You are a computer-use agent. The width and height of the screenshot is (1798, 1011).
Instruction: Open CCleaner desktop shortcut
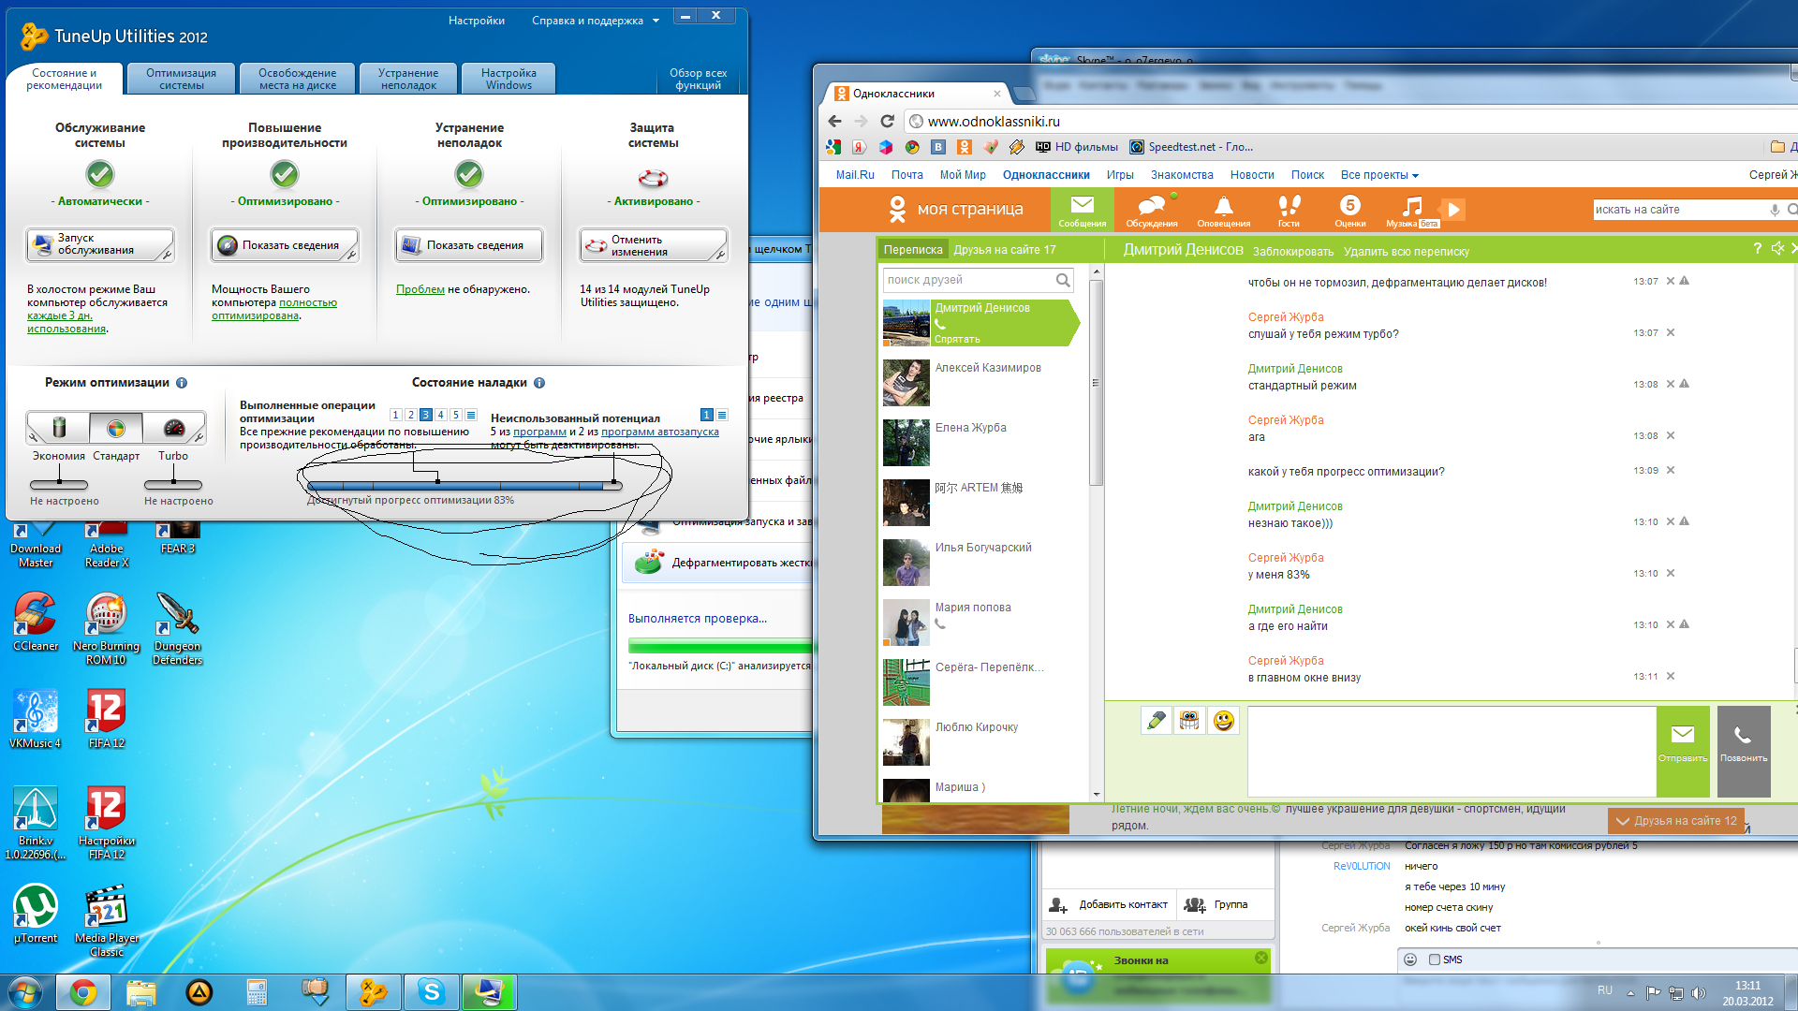pos(36,623)
